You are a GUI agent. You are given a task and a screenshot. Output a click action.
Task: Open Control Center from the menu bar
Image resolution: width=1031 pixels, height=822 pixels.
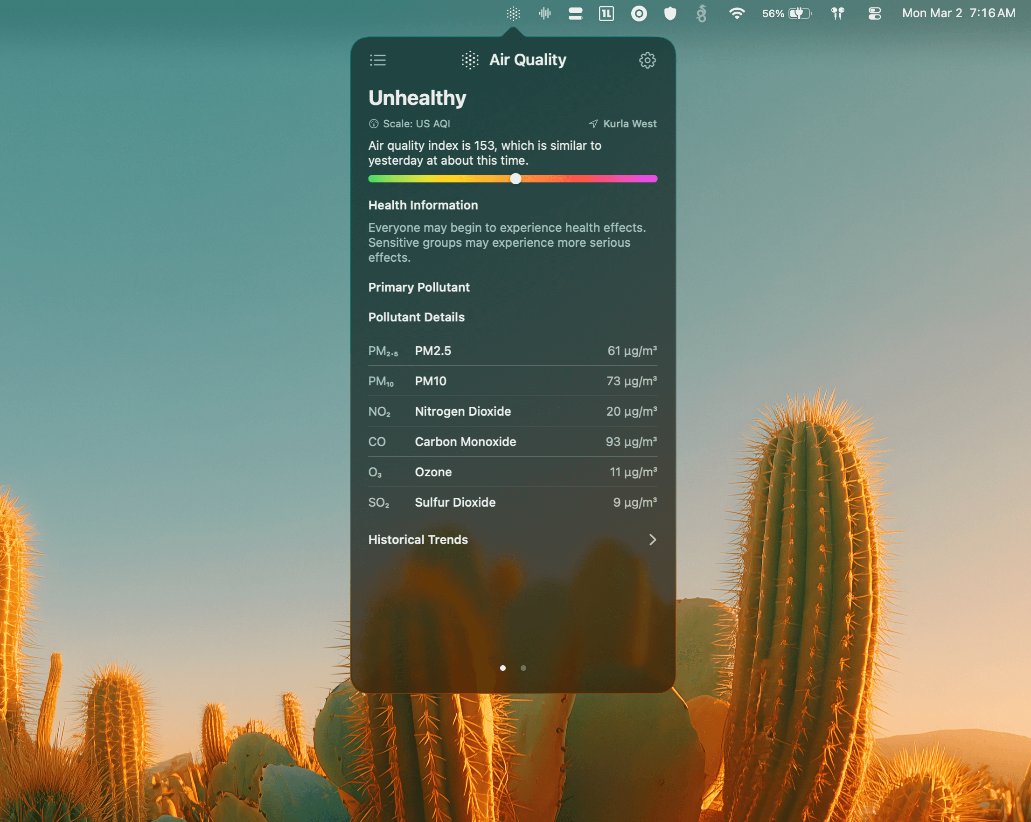(x=874, y=14)
